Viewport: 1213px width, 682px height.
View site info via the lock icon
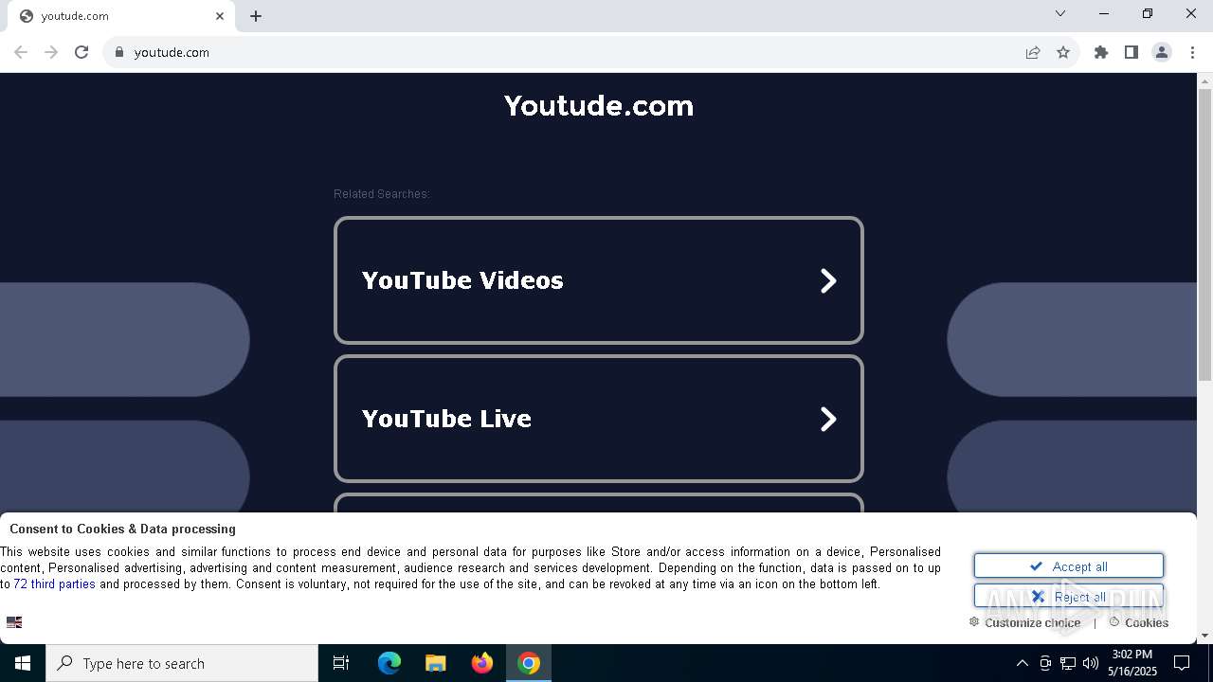pos(119,52)
